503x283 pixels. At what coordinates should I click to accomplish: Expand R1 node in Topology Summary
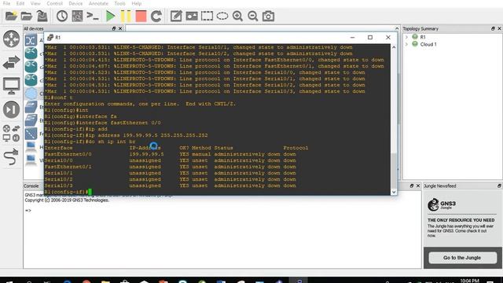tap(407, 37)
